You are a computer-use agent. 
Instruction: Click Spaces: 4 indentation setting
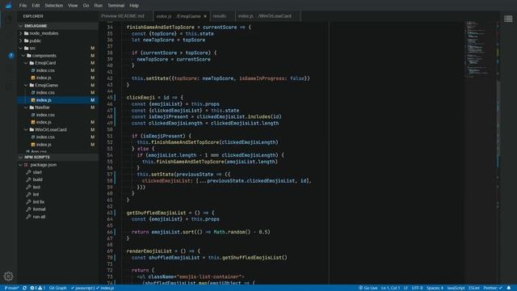click(x=435, y=288)
